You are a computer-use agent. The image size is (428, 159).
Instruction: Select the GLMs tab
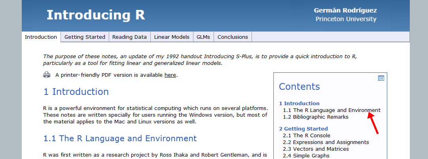click(203, 37)
